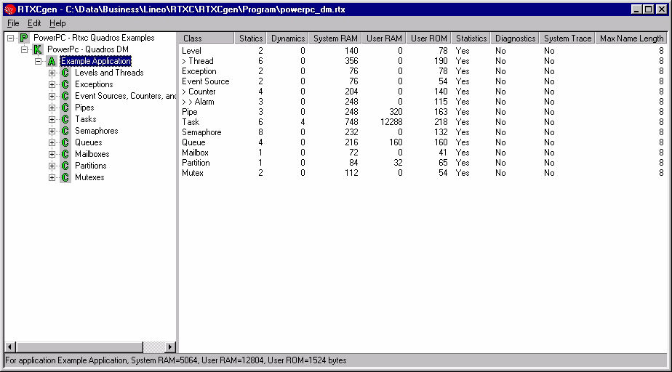
Task: Click the System Trace column header
Action: coord(567,38)
